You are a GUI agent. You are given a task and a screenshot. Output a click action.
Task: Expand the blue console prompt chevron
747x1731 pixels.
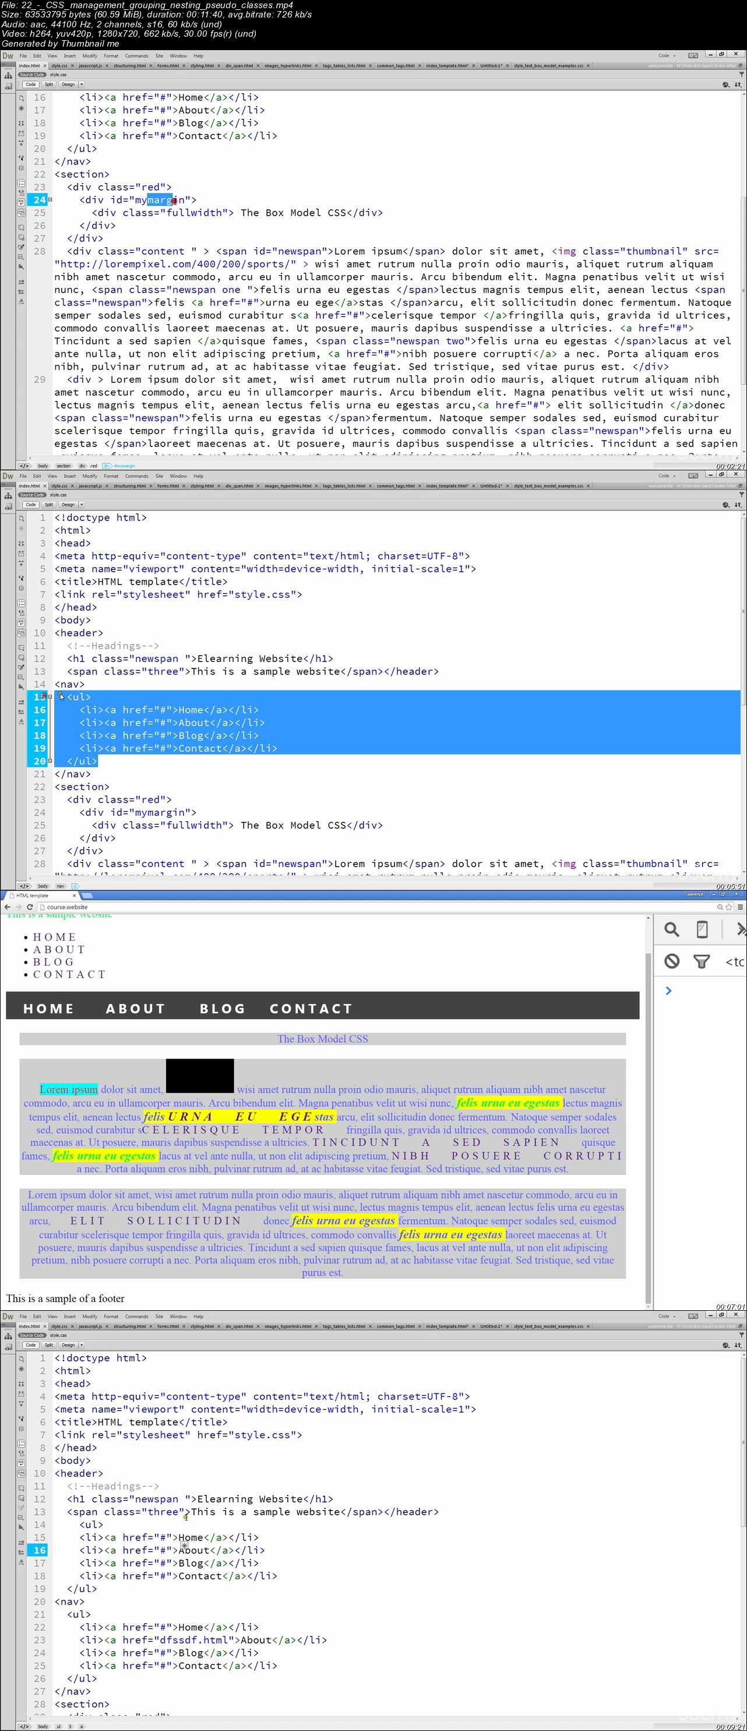668,990
